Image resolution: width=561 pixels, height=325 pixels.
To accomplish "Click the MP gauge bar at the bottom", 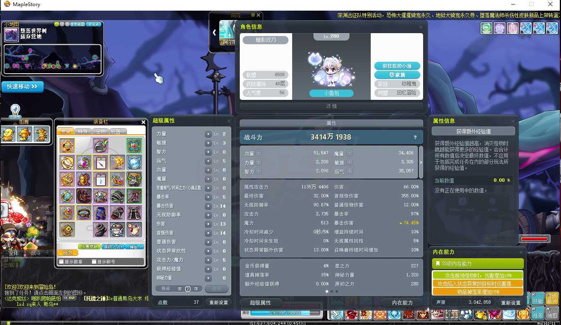I will point(286,313).
